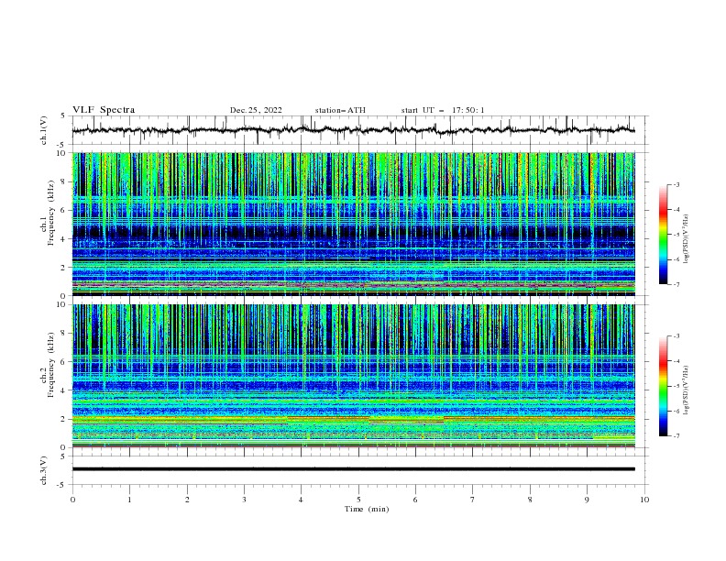
Task: Click time axis tick "10"
Action: click(644, 500)
